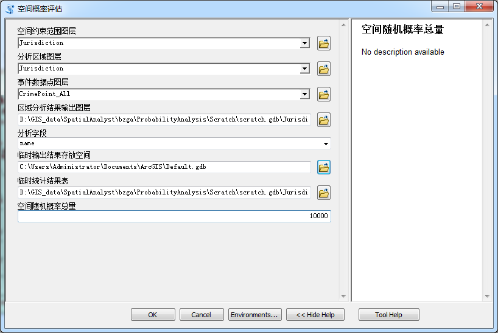This screenshot has width=498, height=333.
Task: Close the 空间概率评估 dialog
Action: point(479,6)
